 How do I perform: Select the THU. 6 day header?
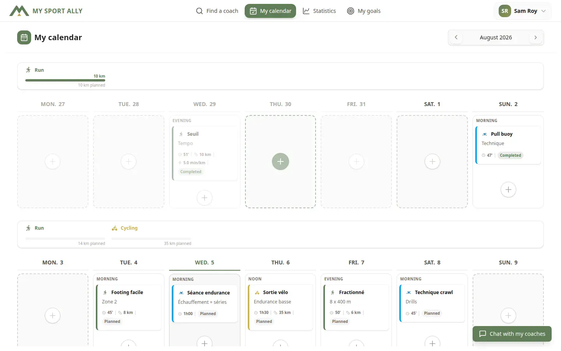(280, 262)
